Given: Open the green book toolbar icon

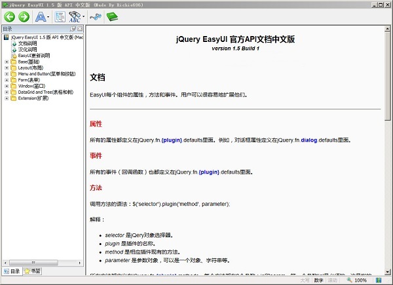Looking at the screenshot, I should click(x=112, y=17).
